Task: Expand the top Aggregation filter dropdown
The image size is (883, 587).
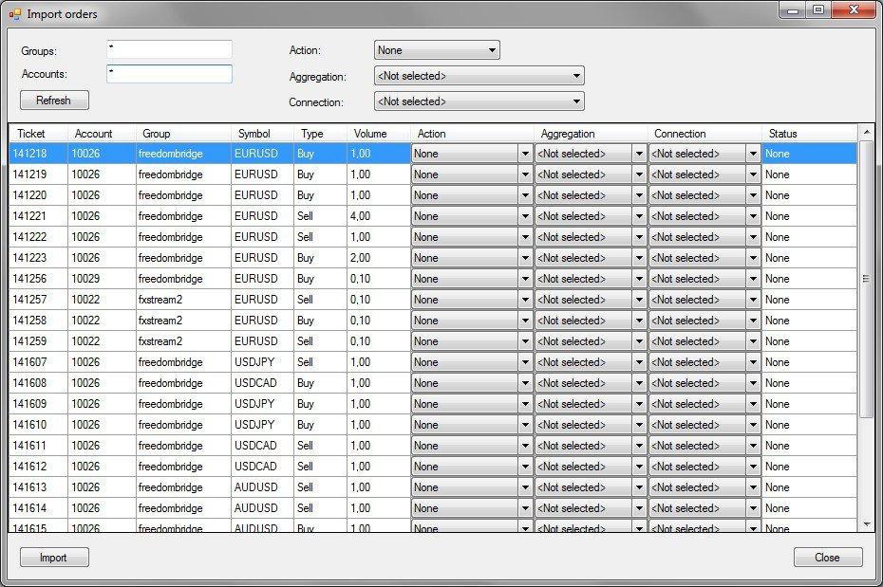Action: [x=479, y=76]
